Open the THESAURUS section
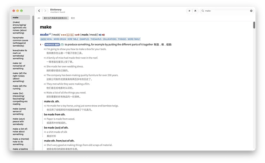Screen dimensions: 265x163 click(x=96, y=39)
